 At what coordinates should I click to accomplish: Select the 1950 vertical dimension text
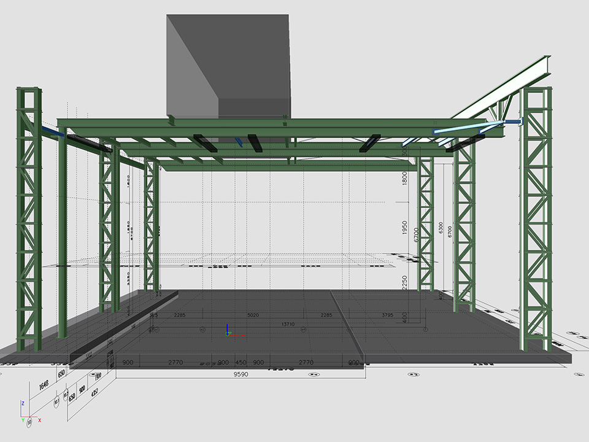(404, 228)
